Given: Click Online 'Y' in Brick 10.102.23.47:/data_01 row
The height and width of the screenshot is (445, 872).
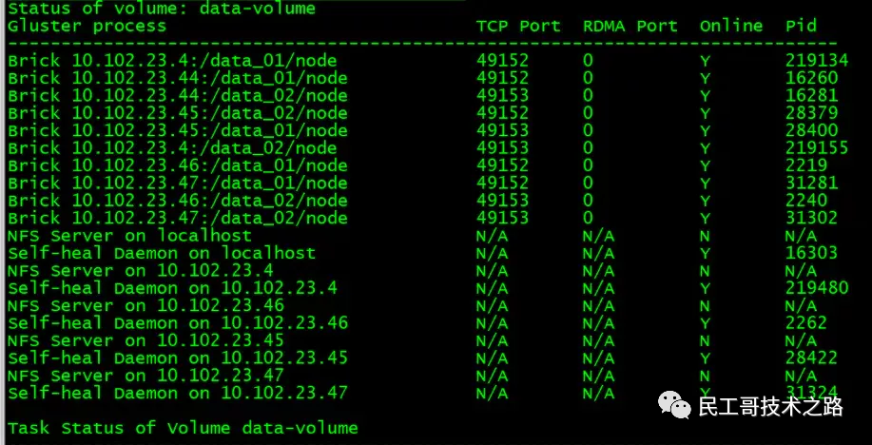Looking at the screenshot, I should (x=705, y=184).
